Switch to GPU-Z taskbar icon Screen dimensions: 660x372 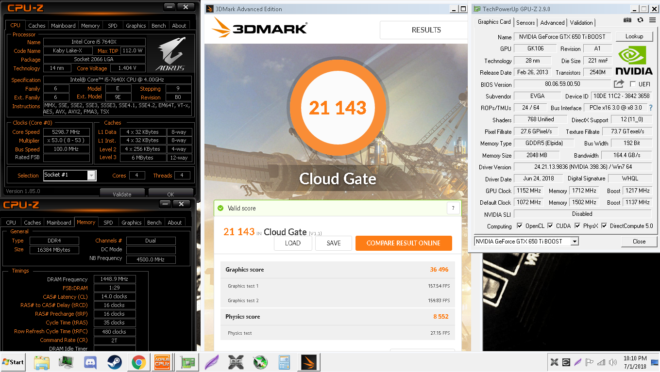[x=187, y=362]
